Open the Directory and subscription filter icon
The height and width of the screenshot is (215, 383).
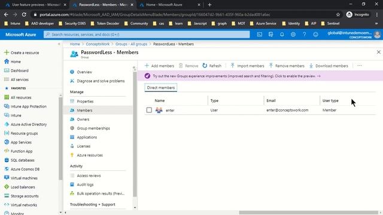[x=270, y=35]
